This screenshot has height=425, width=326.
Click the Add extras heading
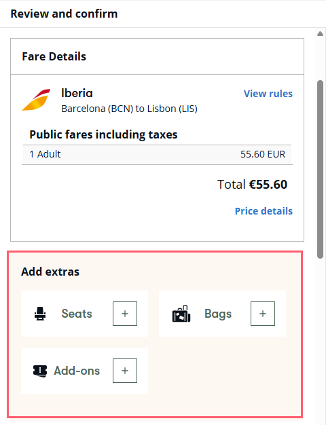(50, 272)
